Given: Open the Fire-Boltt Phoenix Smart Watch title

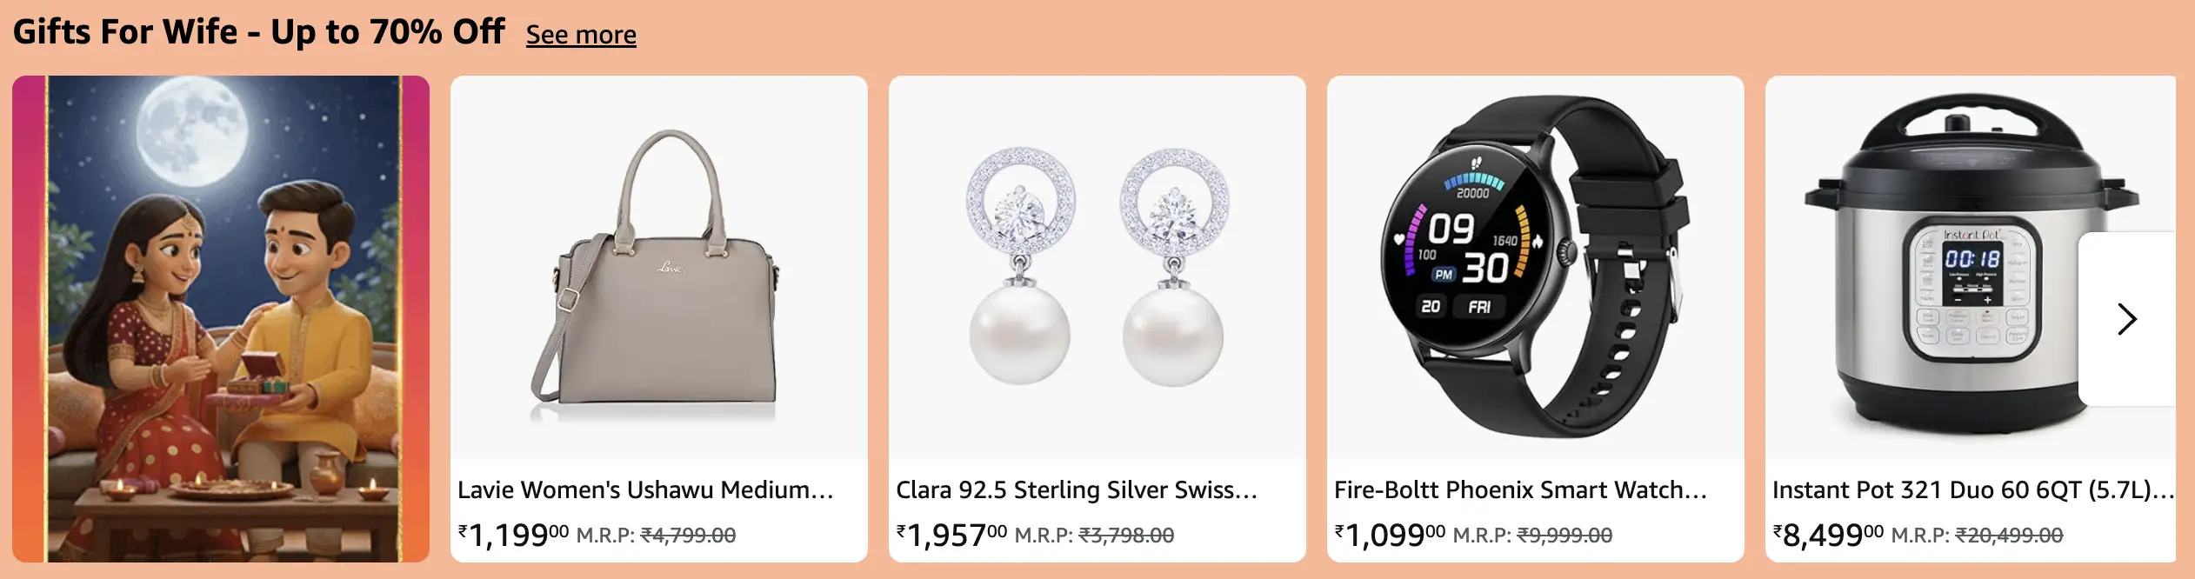Looking at the screenshot, I should [x=1520, y=490].
